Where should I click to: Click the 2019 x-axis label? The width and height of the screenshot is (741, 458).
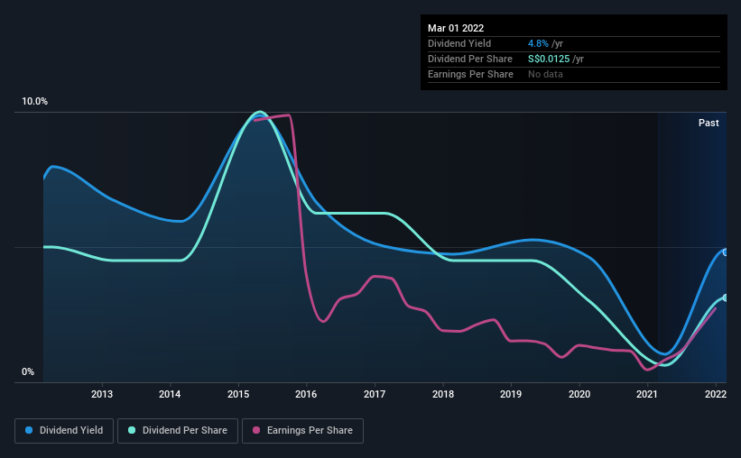tap(511, 394)
